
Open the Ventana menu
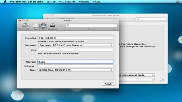pyautogui.click(x=84, y=2)
